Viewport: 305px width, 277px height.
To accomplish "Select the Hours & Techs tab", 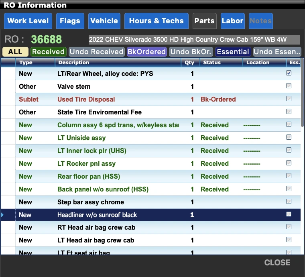I will [x=156, y=21].
